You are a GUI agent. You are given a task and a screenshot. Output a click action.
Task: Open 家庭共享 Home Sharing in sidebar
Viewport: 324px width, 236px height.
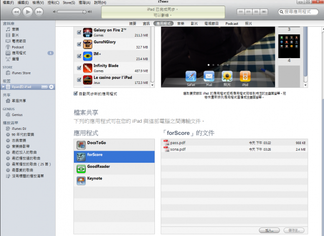tap(19, 101)
